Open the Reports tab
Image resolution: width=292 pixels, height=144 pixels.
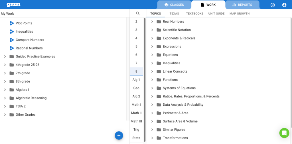(x=242, y=5)
